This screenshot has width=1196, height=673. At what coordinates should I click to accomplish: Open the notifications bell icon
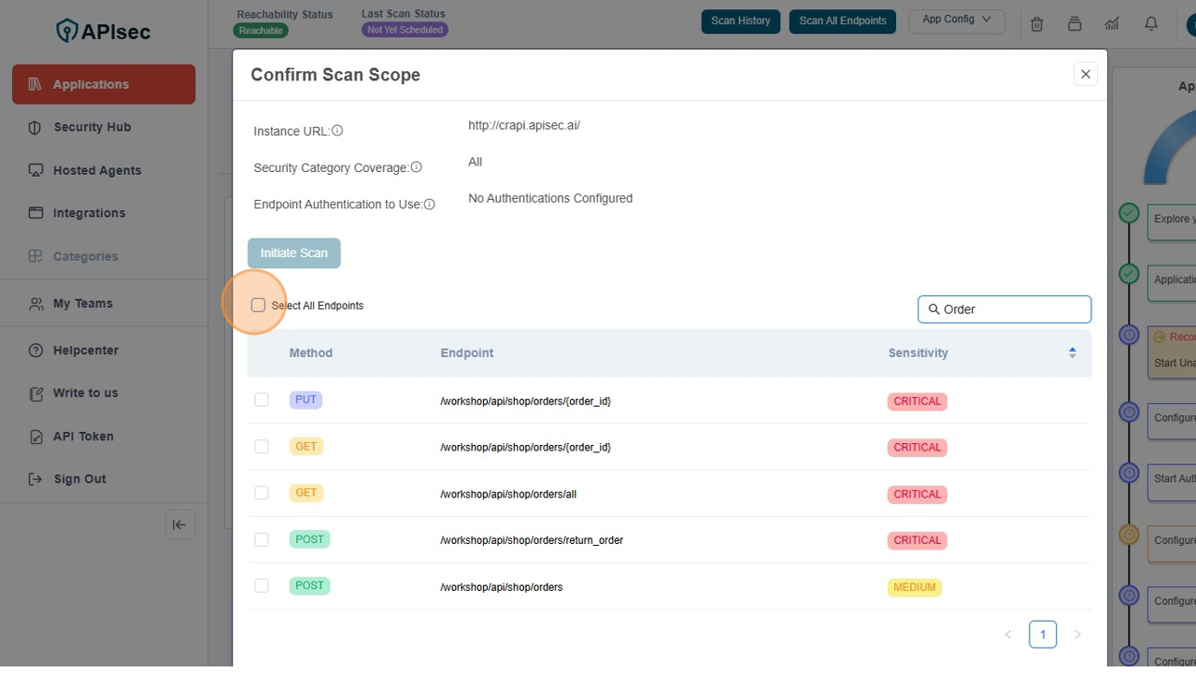[1151, 23]
